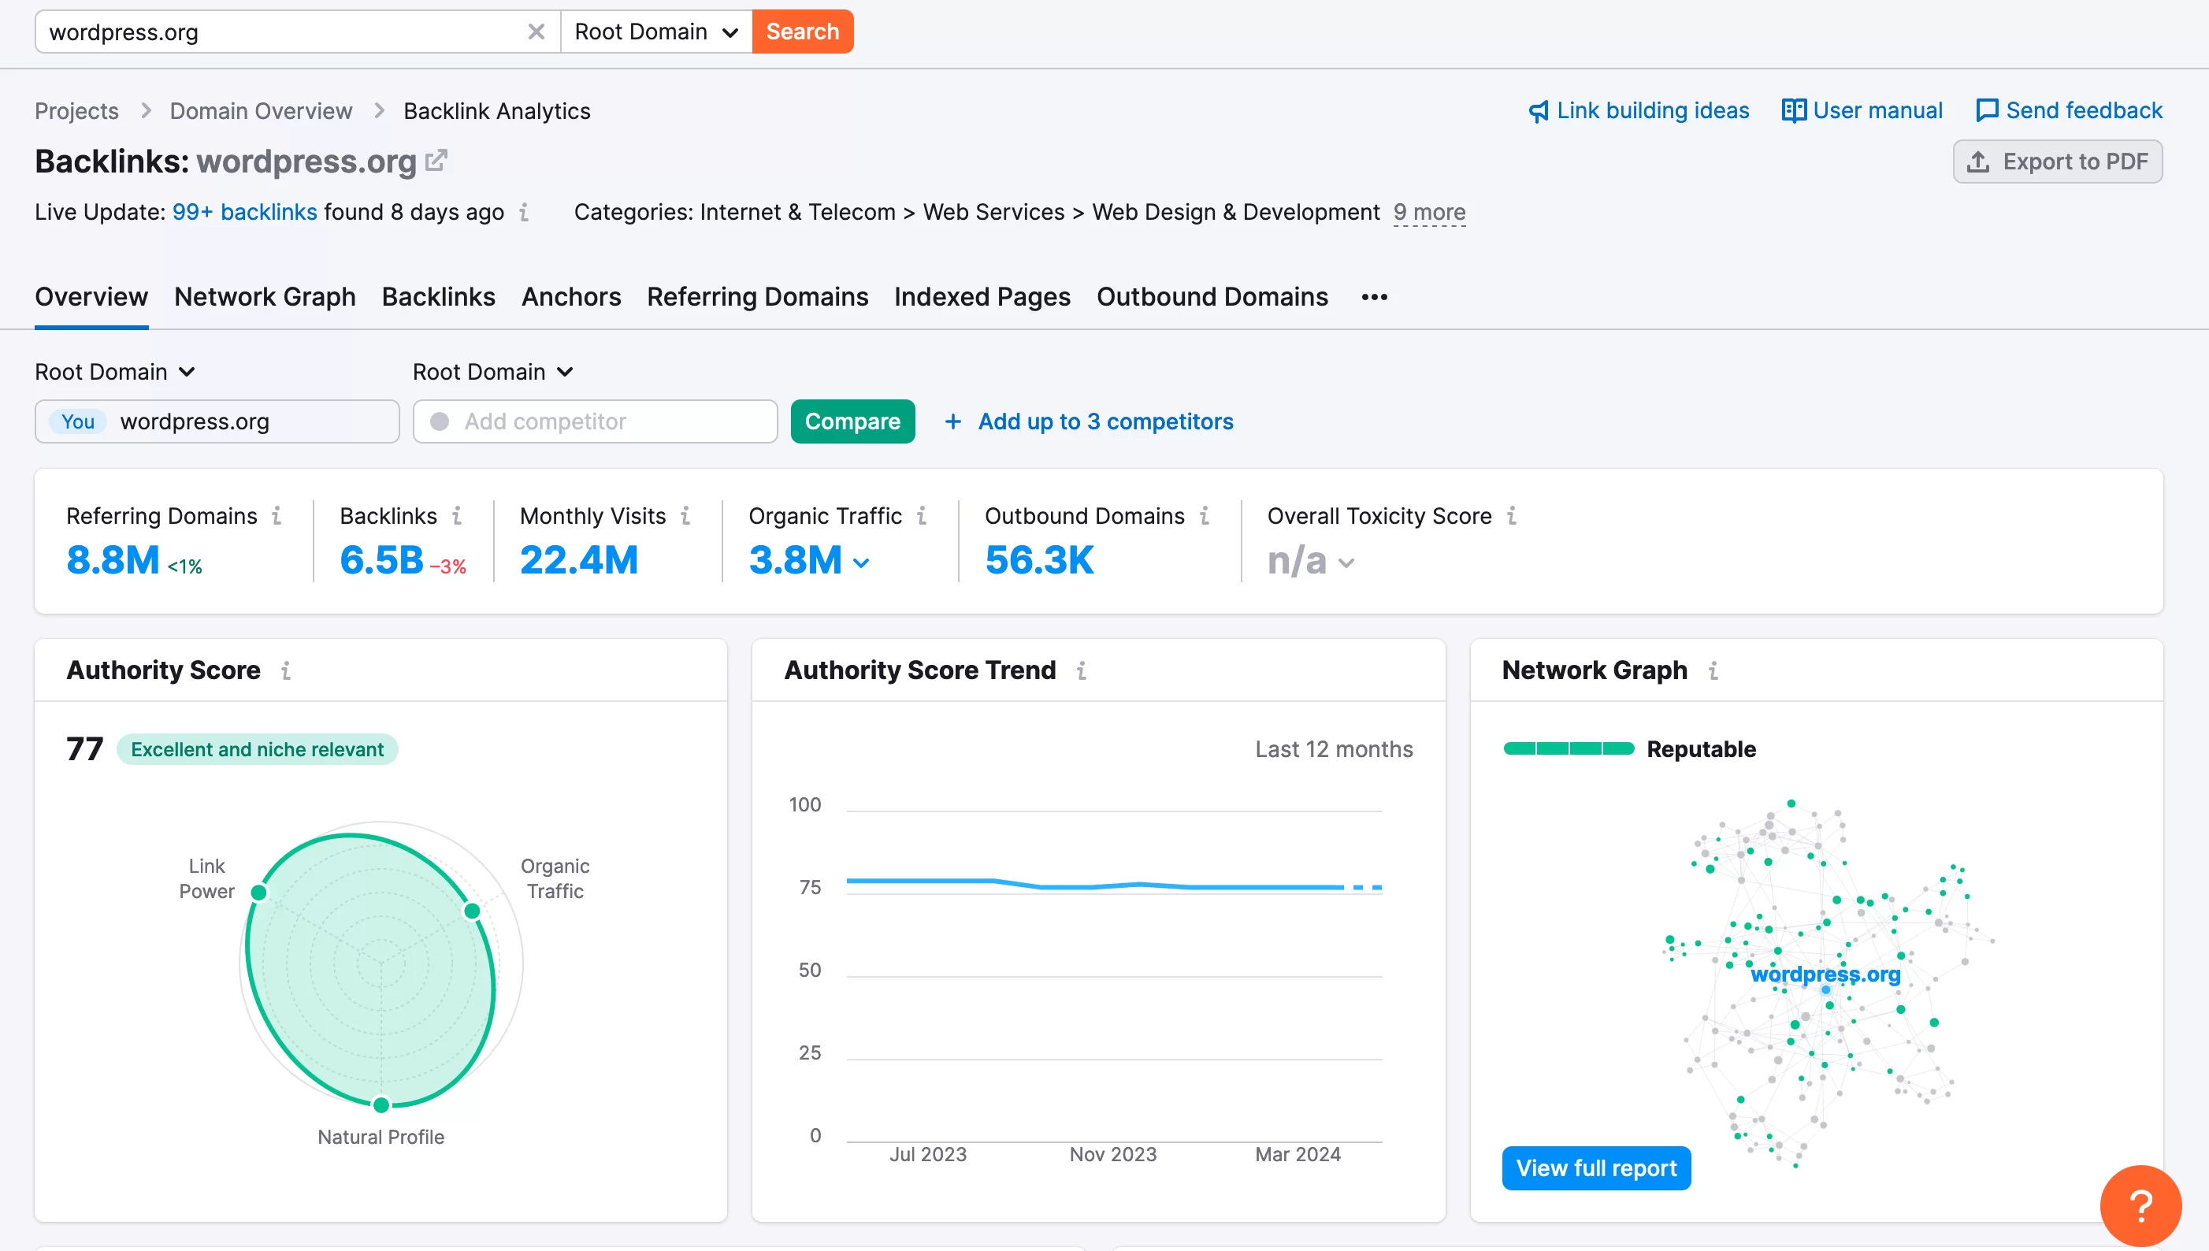Switch to the Backlinks tab
The height and width of the screenshot is (1251, 2209).
click(439, 295)
